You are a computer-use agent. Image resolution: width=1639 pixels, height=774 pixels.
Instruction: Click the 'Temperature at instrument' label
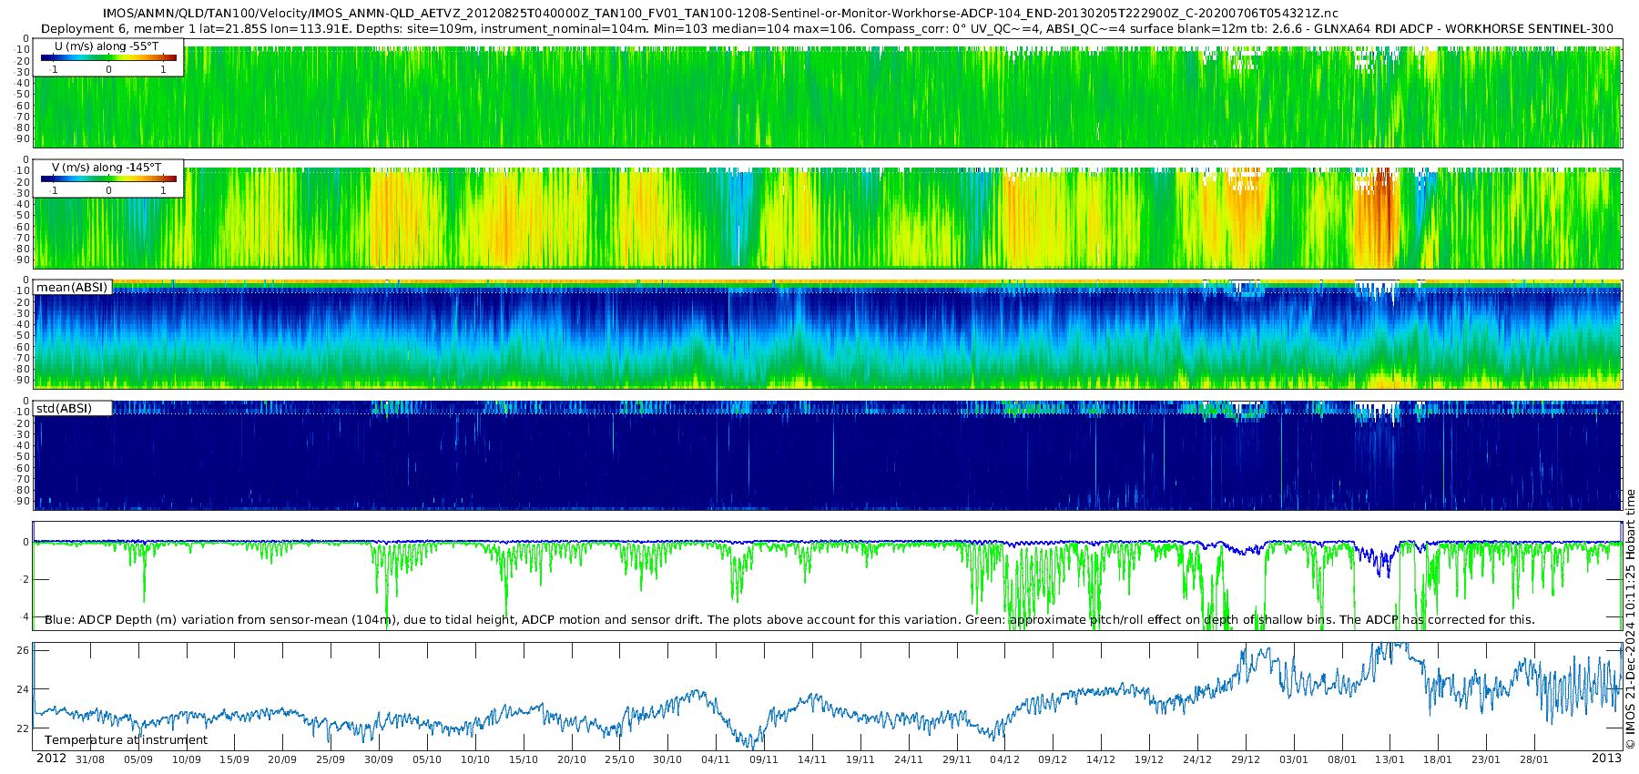(x=126, y=740)
